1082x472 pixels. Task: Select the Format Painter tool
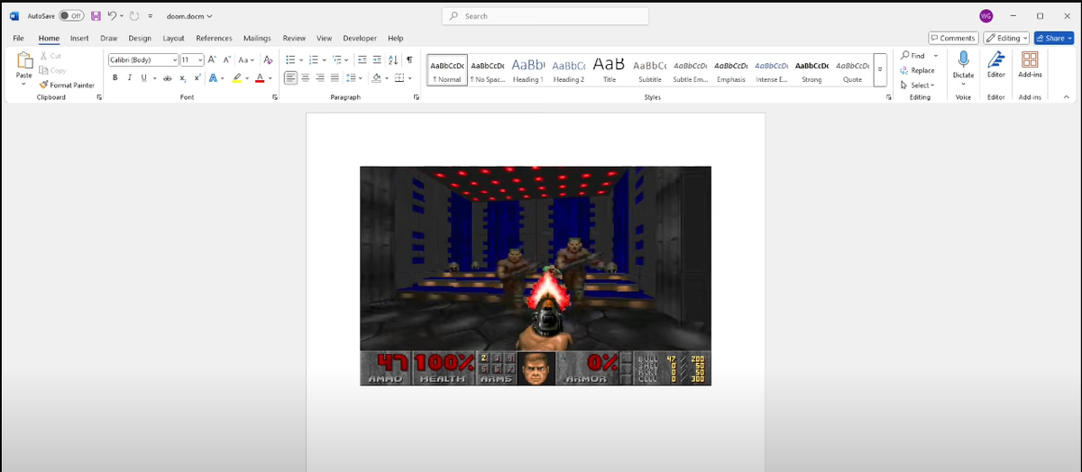[x=67, y=85]
